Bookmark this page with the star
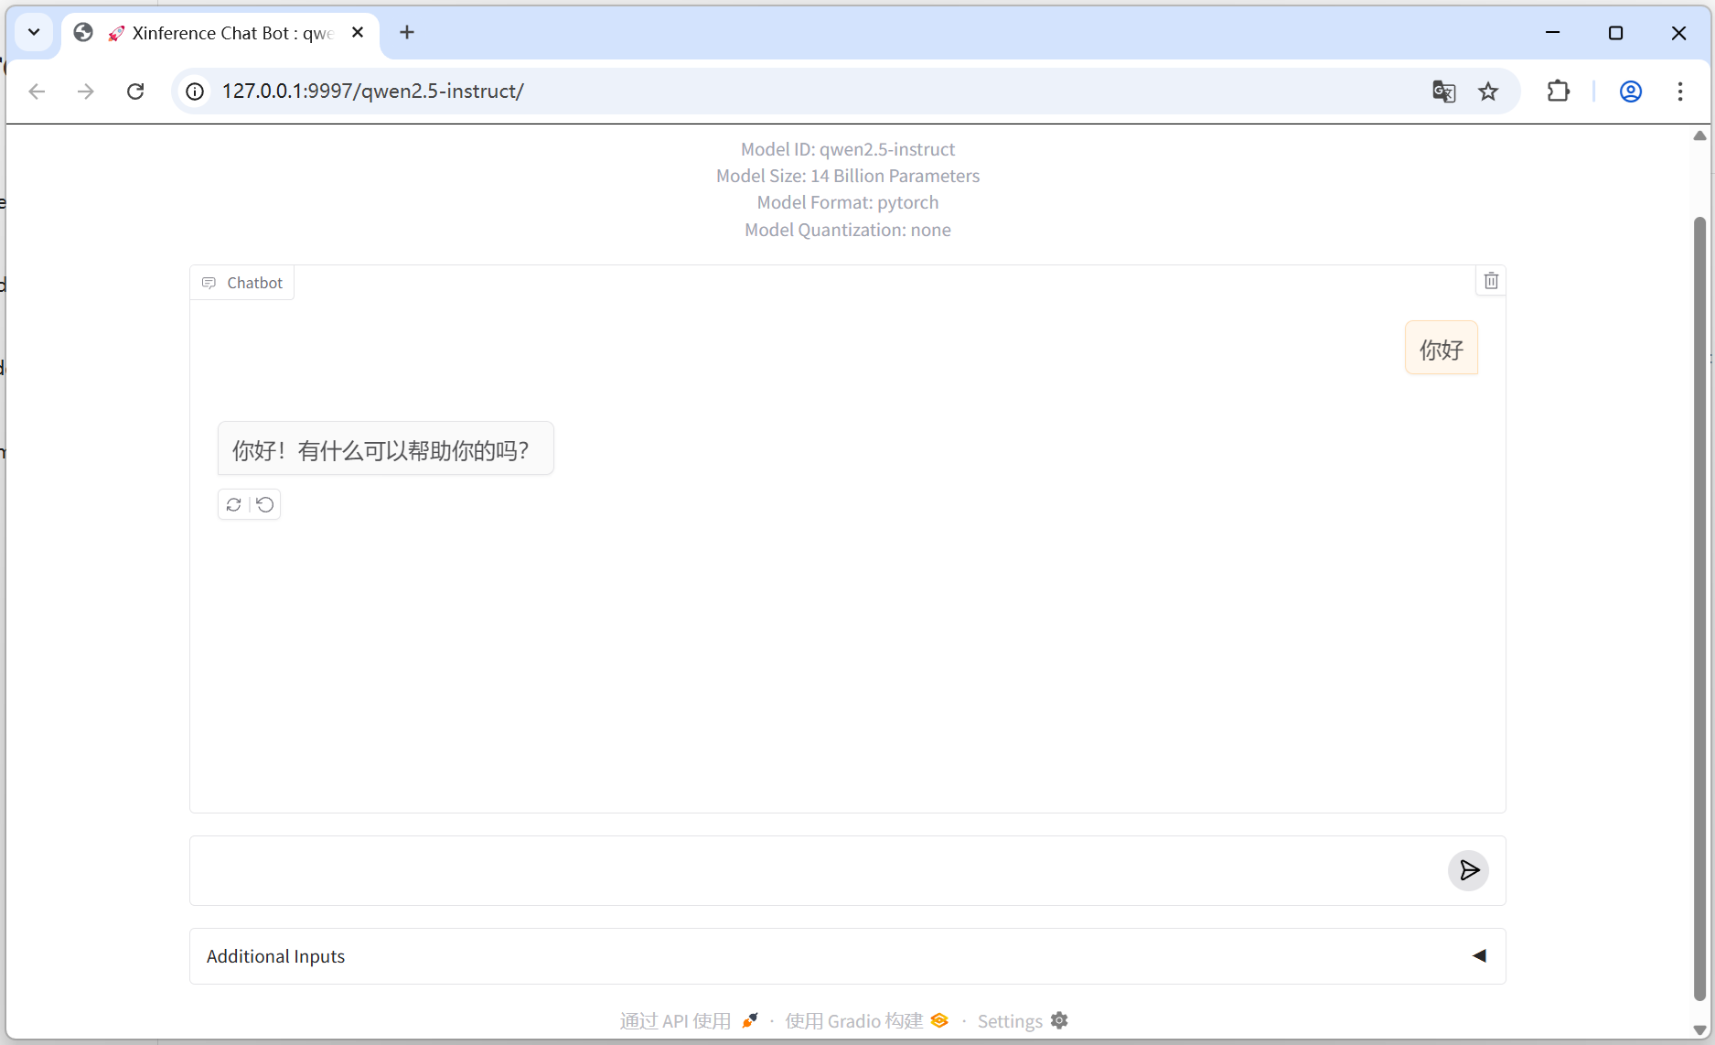The width and height of the screenshot is (1715, 1045). click(1488, 92)
